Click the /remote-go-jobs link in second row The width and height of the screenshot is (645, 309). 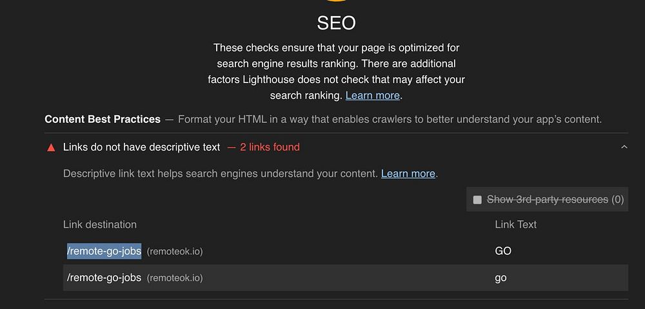coord(104,277)
